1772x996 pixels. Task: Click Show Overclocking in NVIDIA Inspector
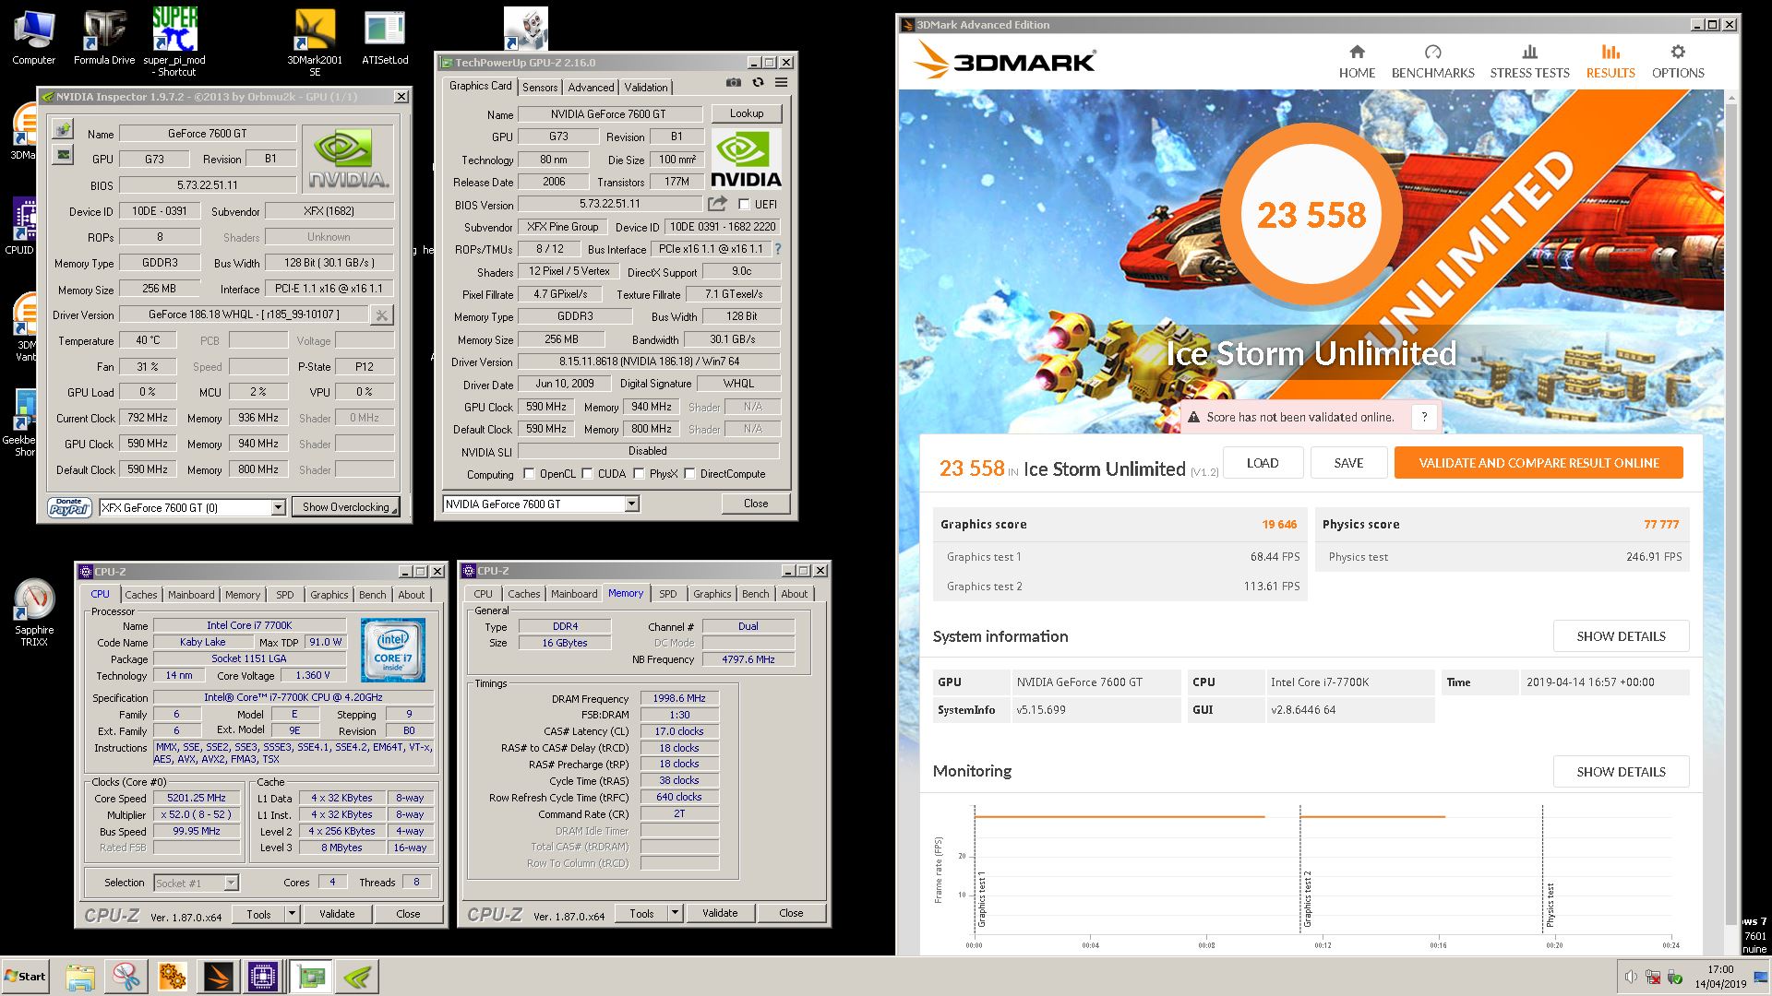(346, 507)
